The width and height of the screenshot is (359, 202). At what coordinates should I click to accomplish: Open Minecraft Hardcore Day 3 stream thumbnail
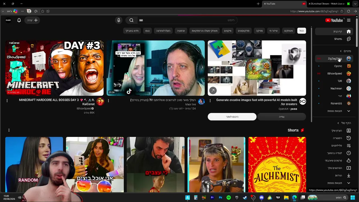tap(54, 68)
